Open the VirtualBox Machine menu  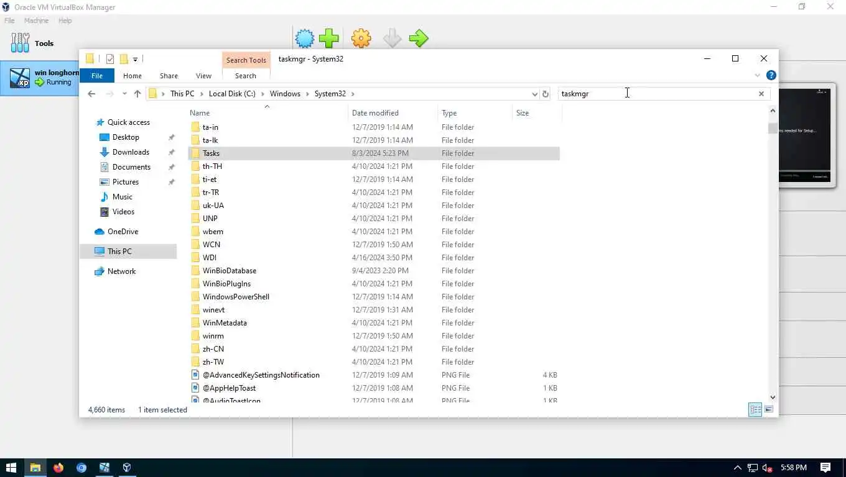(36, 20)
